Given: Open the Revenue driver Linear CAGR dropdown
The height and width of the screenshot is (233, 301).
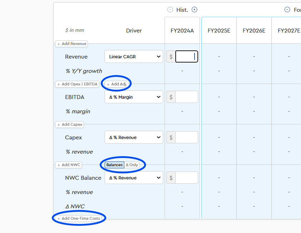Looking at the screenshot, I should tap(134, 56).
